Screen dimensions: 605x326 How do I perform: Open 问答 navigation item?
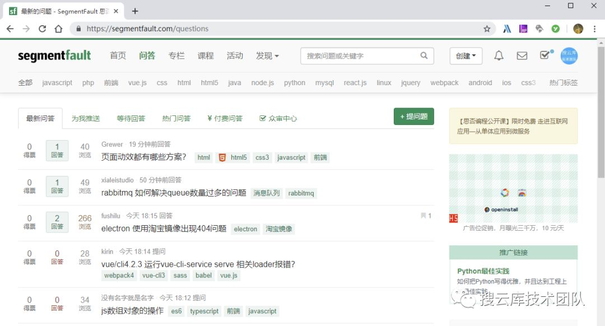pyautogui.click(x=147, y=55)
